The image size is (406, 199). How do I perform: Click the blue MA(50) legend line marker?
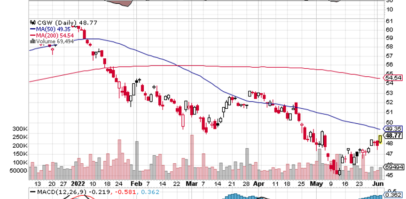pyautogui.click(x=32, y=29)
